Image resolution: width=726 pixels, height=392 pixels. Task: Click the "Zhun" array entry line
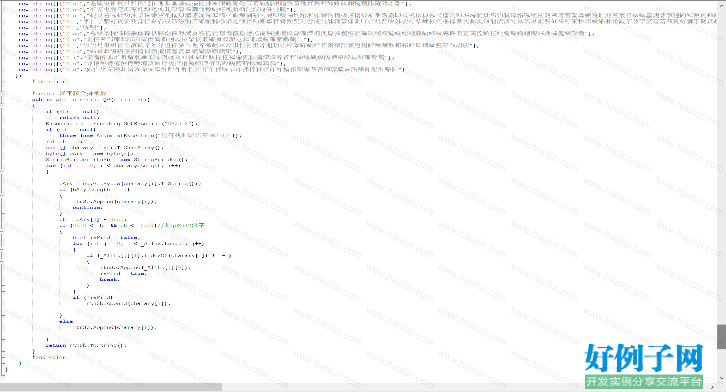coord(157,10)
